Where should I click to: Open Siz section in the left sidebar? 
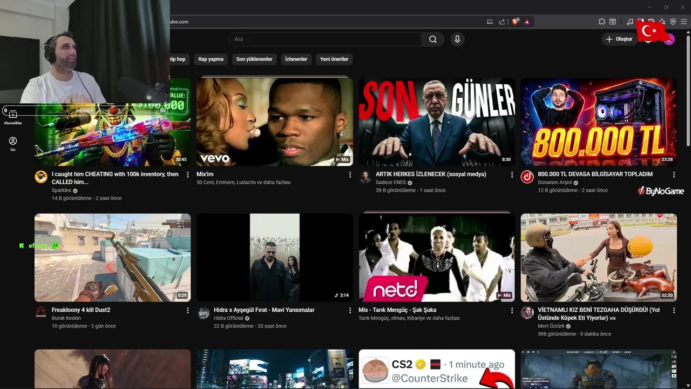[13, 144]
